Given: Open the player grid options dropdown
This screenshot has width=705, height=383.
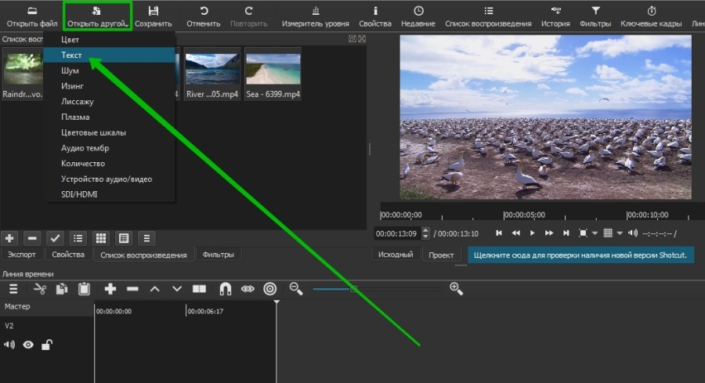Looking at the screenshot, I should coord(620,233).
